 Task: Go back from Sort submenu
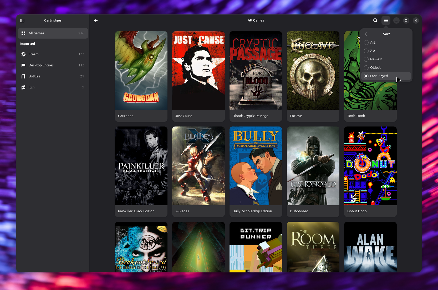coord(366,34)
